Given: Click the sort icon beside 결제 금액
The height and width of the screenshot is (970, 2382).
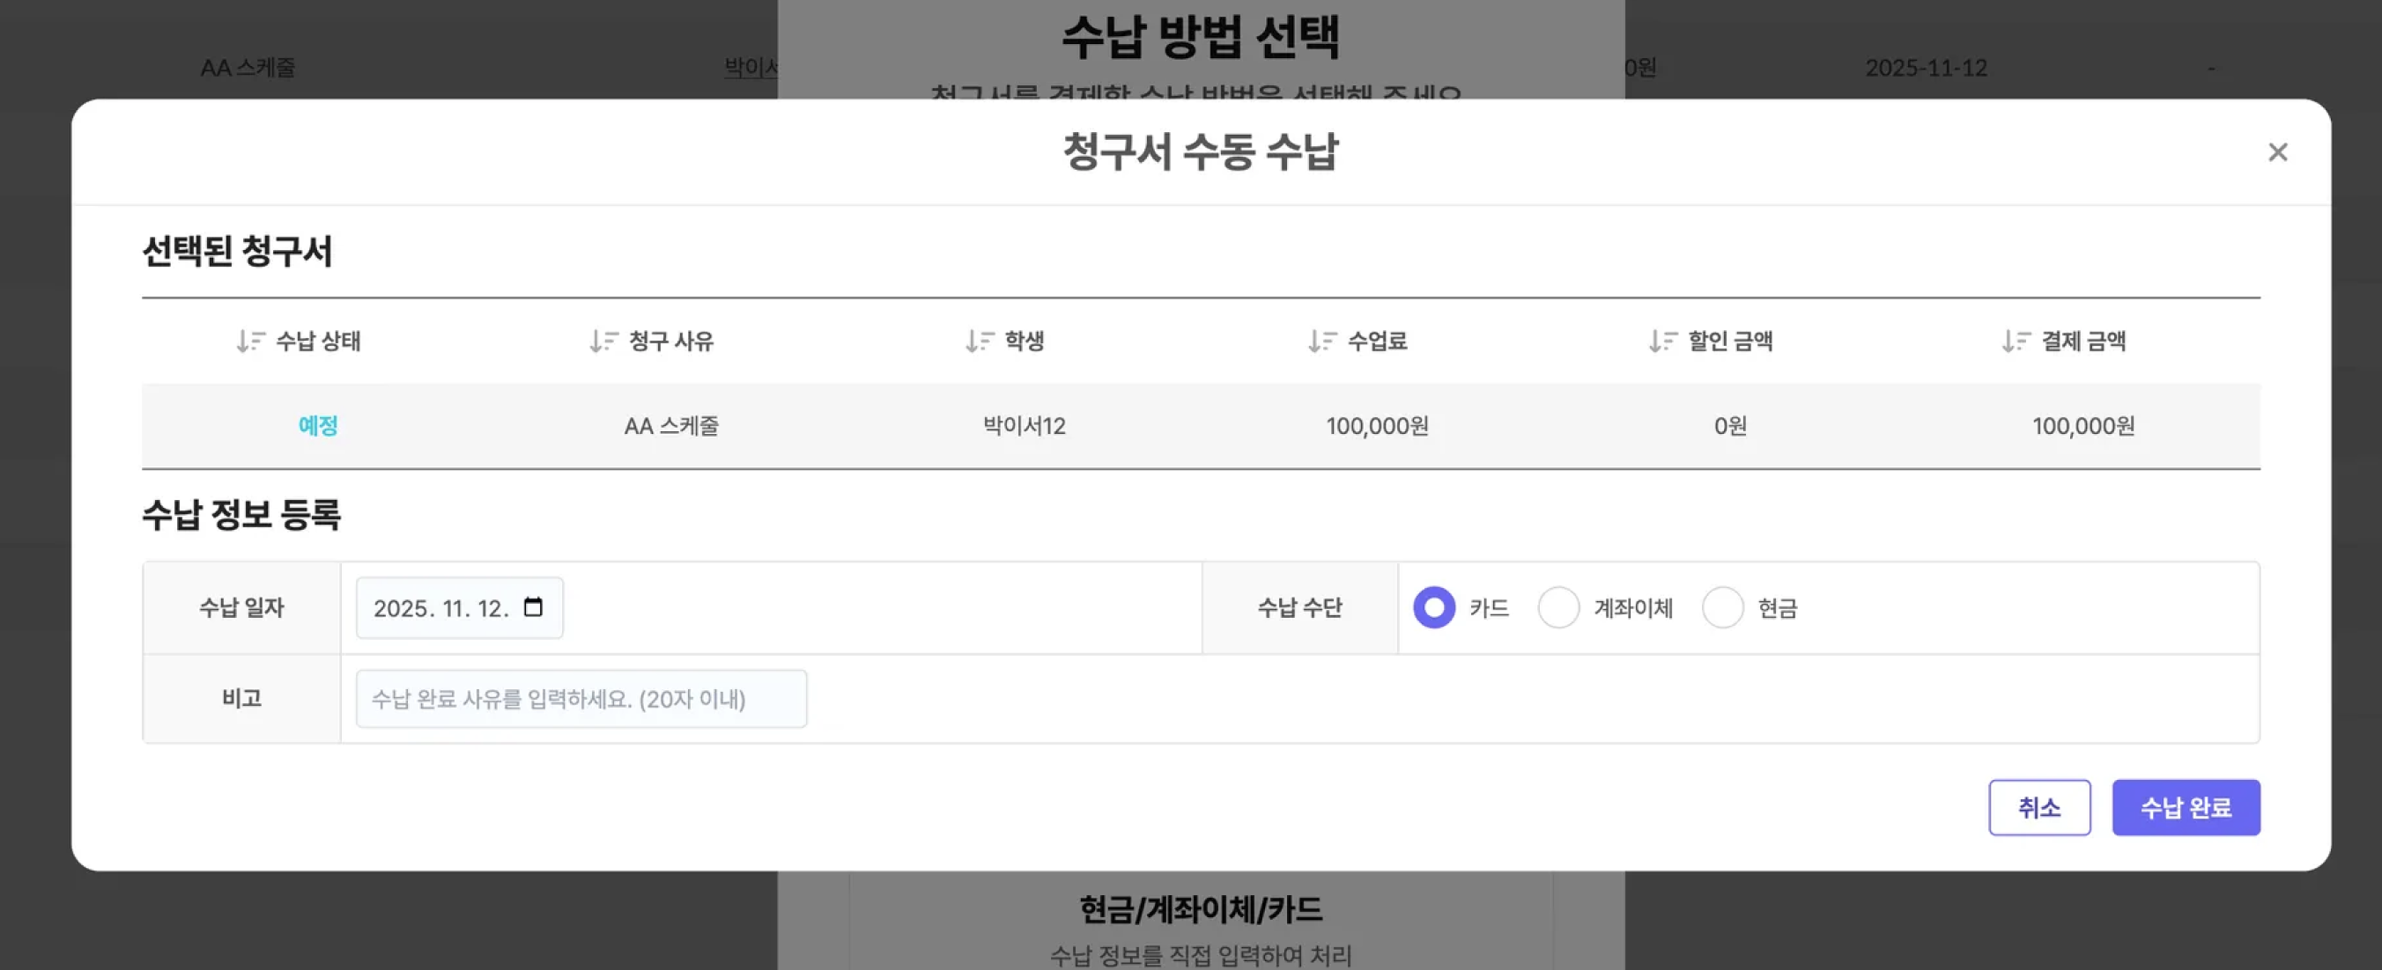Looking at the screenshot, I should tap(2016, 341).
